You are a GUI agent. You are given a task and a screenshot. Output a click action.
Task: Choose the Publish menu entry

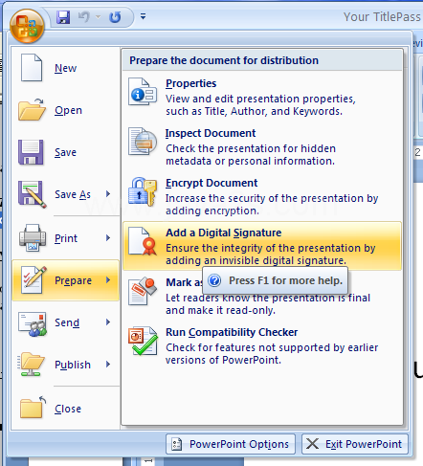(x=65, y=365)
